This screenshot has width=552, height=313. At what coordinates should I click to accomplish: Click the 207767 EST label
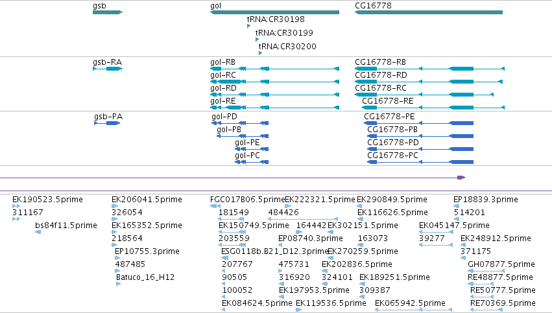[x=237, y=265]
